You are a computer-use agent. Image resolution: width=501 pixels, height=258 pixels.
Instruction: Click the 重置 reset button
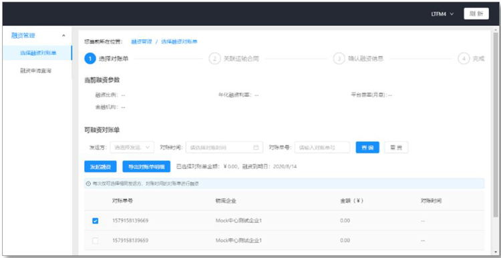[396, 147]
